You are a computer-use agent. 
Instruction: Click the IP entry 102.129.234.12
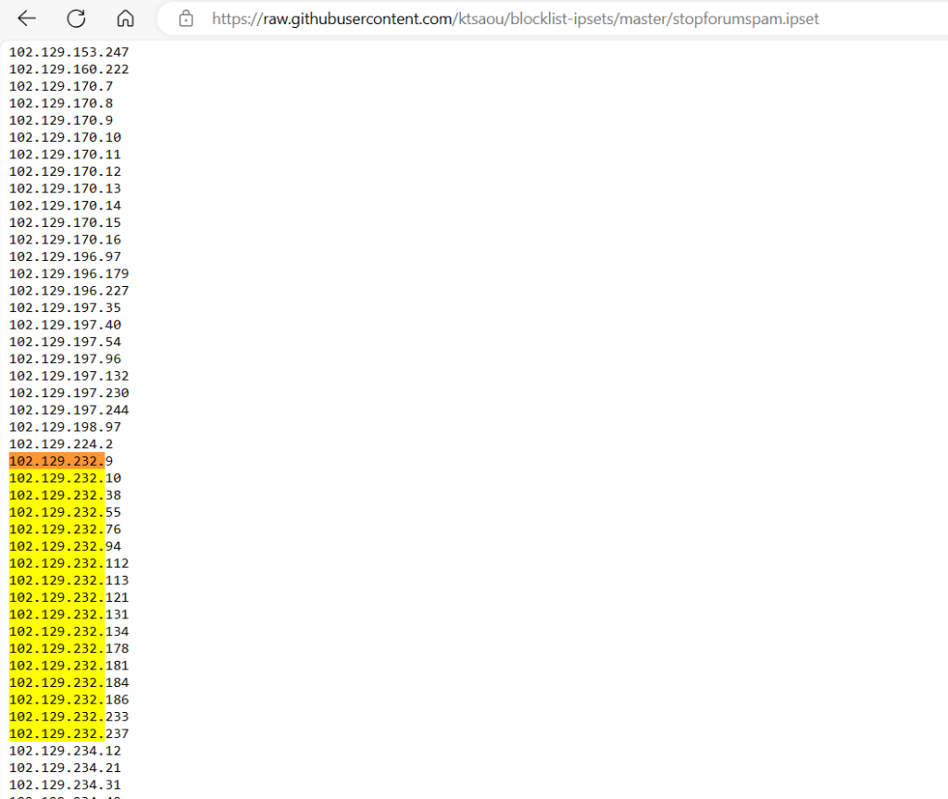(65, 751)
